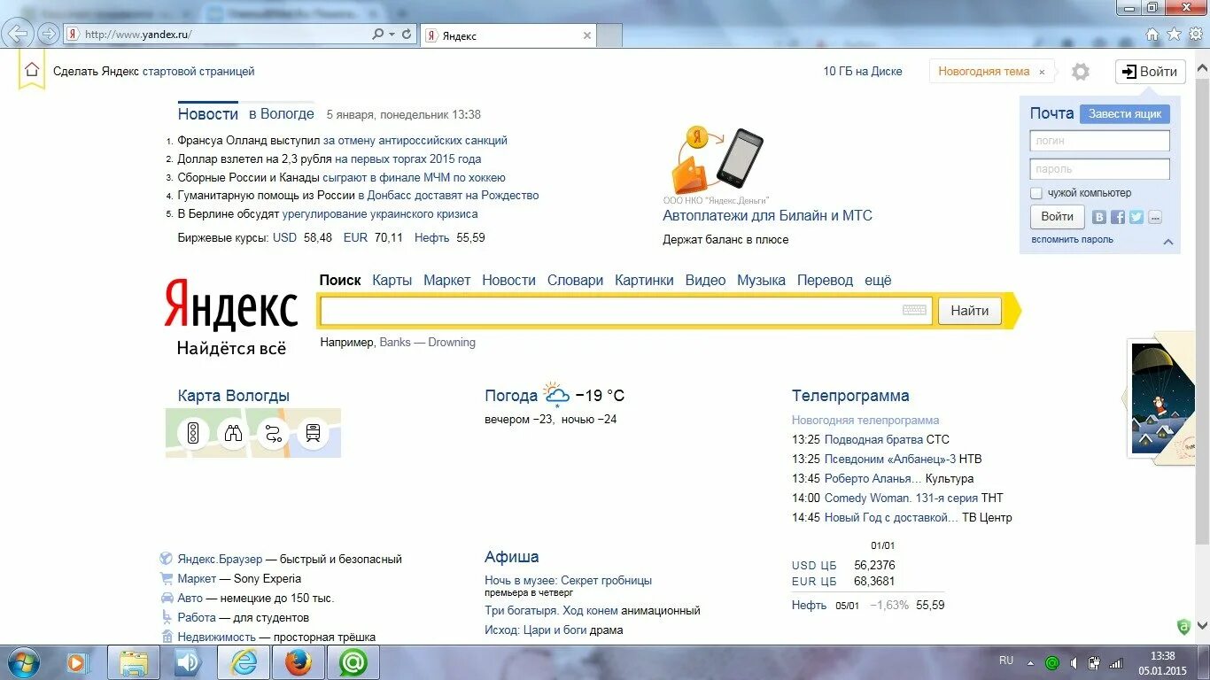Switch to Карты service
1210x680 pixels.
point(392,280)
